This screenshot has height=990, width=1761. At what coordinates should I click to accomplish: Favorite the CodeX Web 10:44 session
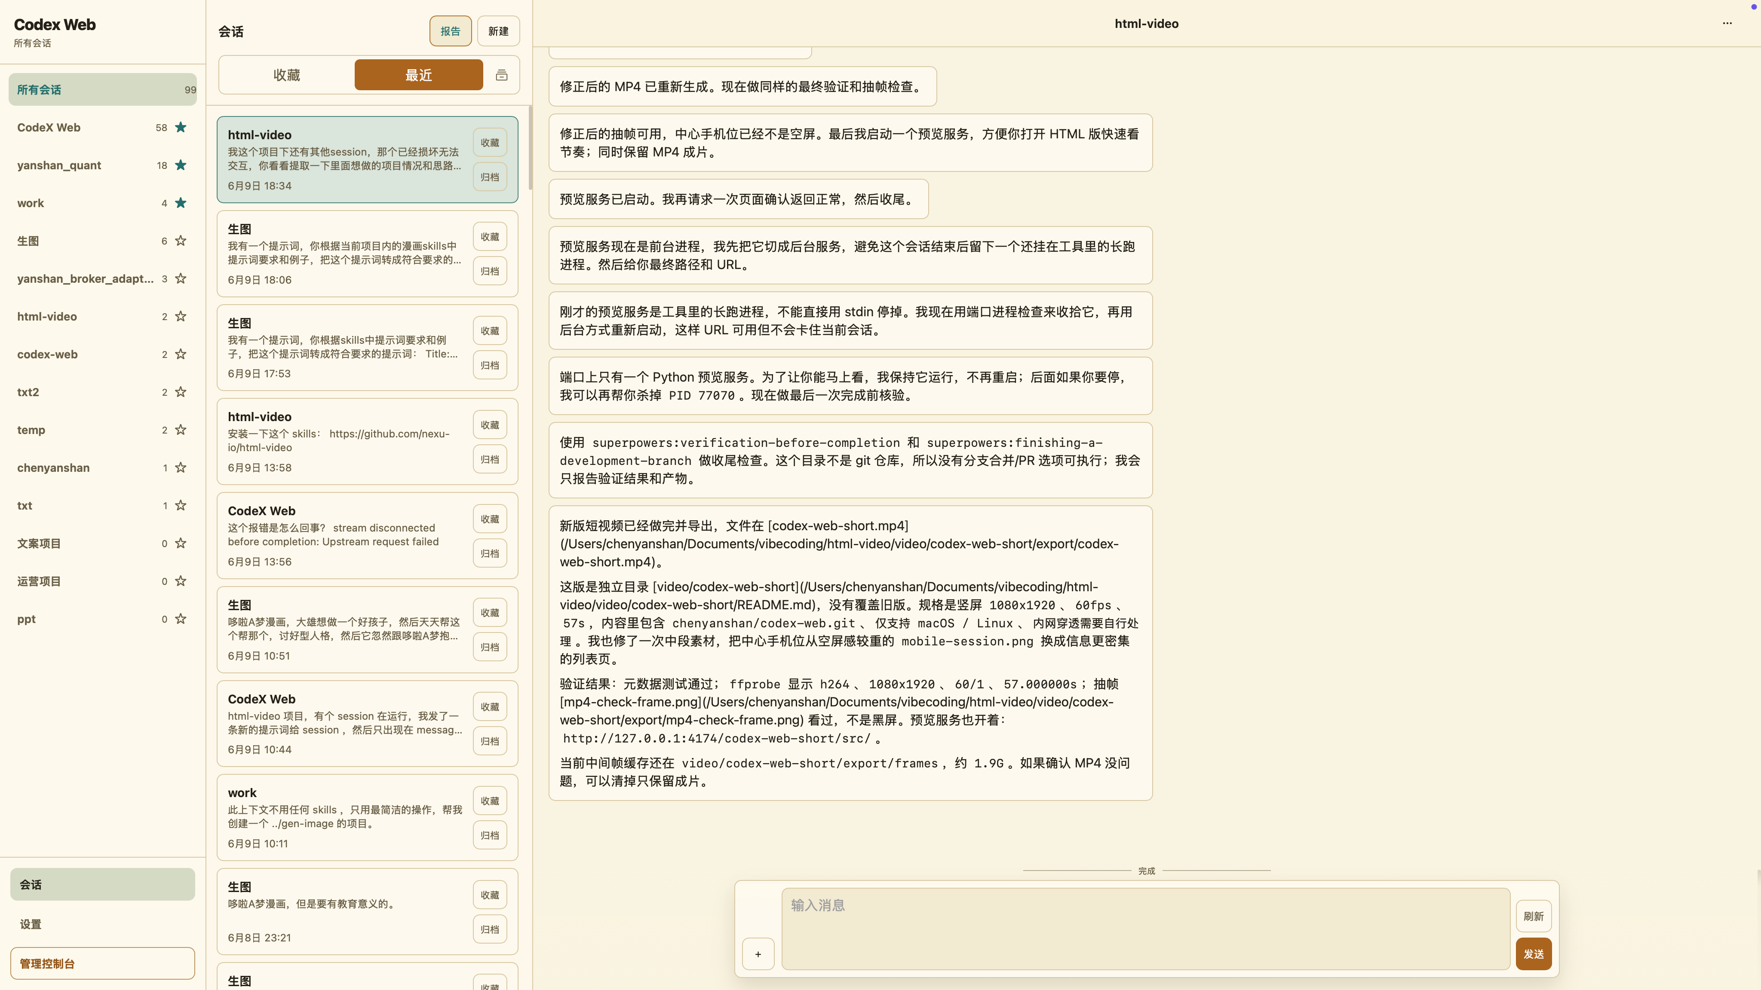[x=489, y=706]
